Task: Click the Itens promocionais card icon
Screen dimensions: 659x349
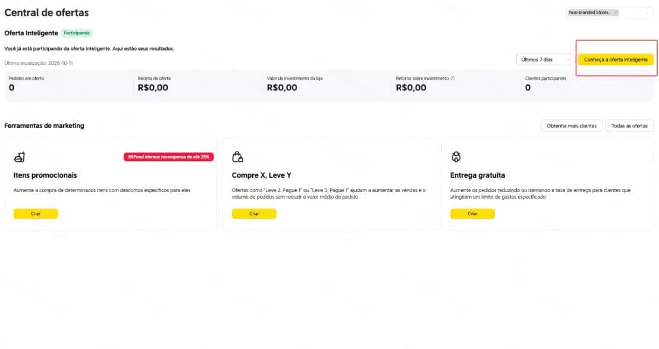Action: 20,157
